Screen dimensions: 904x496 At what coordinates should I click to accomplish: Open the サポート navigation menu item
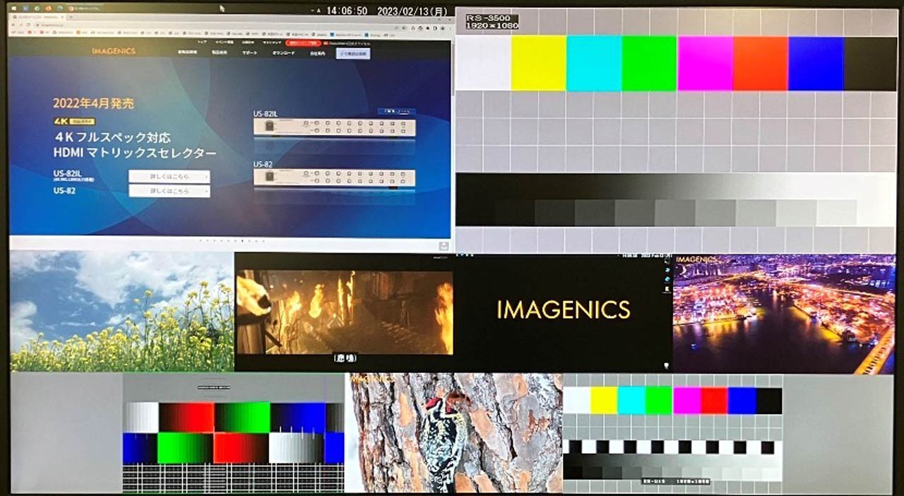pyautogui.click(x=249, y=53)
